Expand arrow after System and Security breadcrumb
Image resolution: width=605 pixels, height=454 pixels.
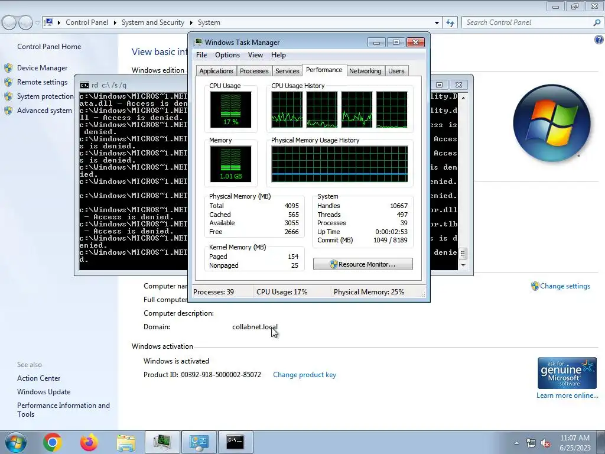(191, 23)
